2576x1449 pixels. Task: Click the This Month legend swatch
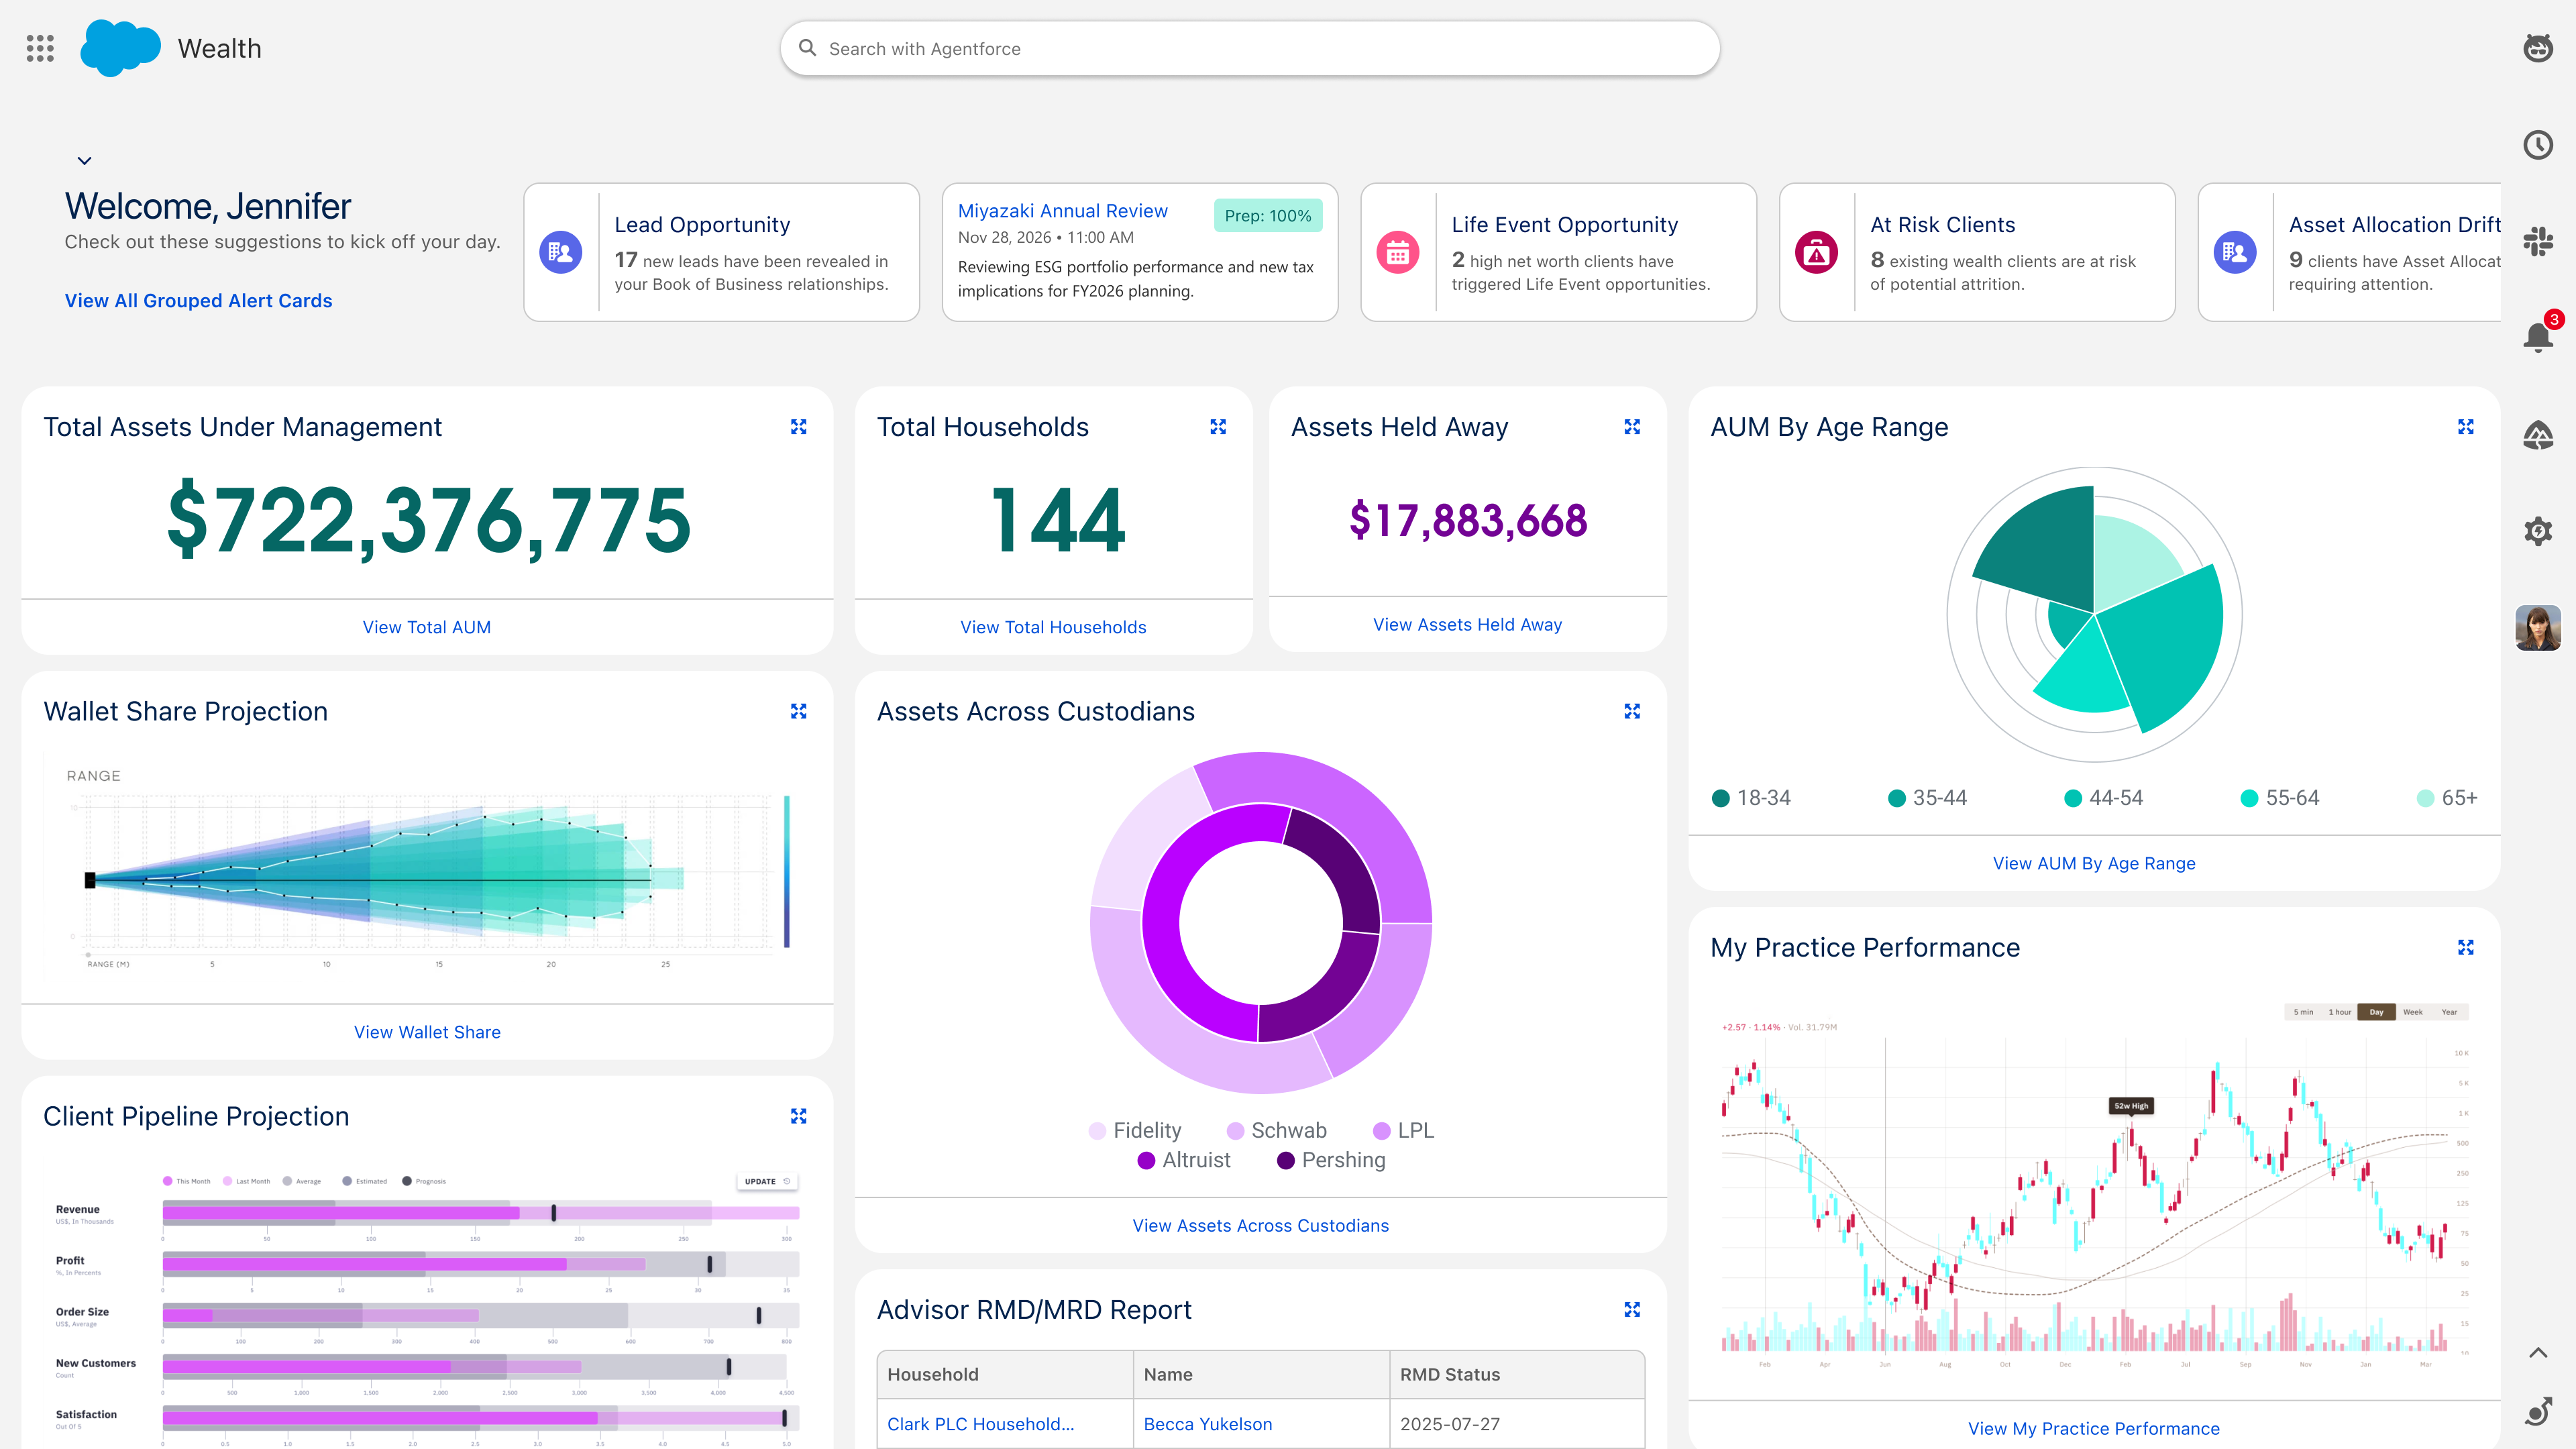point(168,1181)
